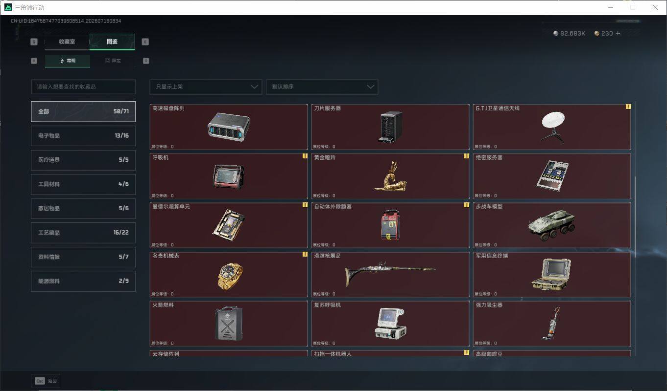
Task: Choose the 名贵机械表 gold watch item
Action: pos(228,275)
